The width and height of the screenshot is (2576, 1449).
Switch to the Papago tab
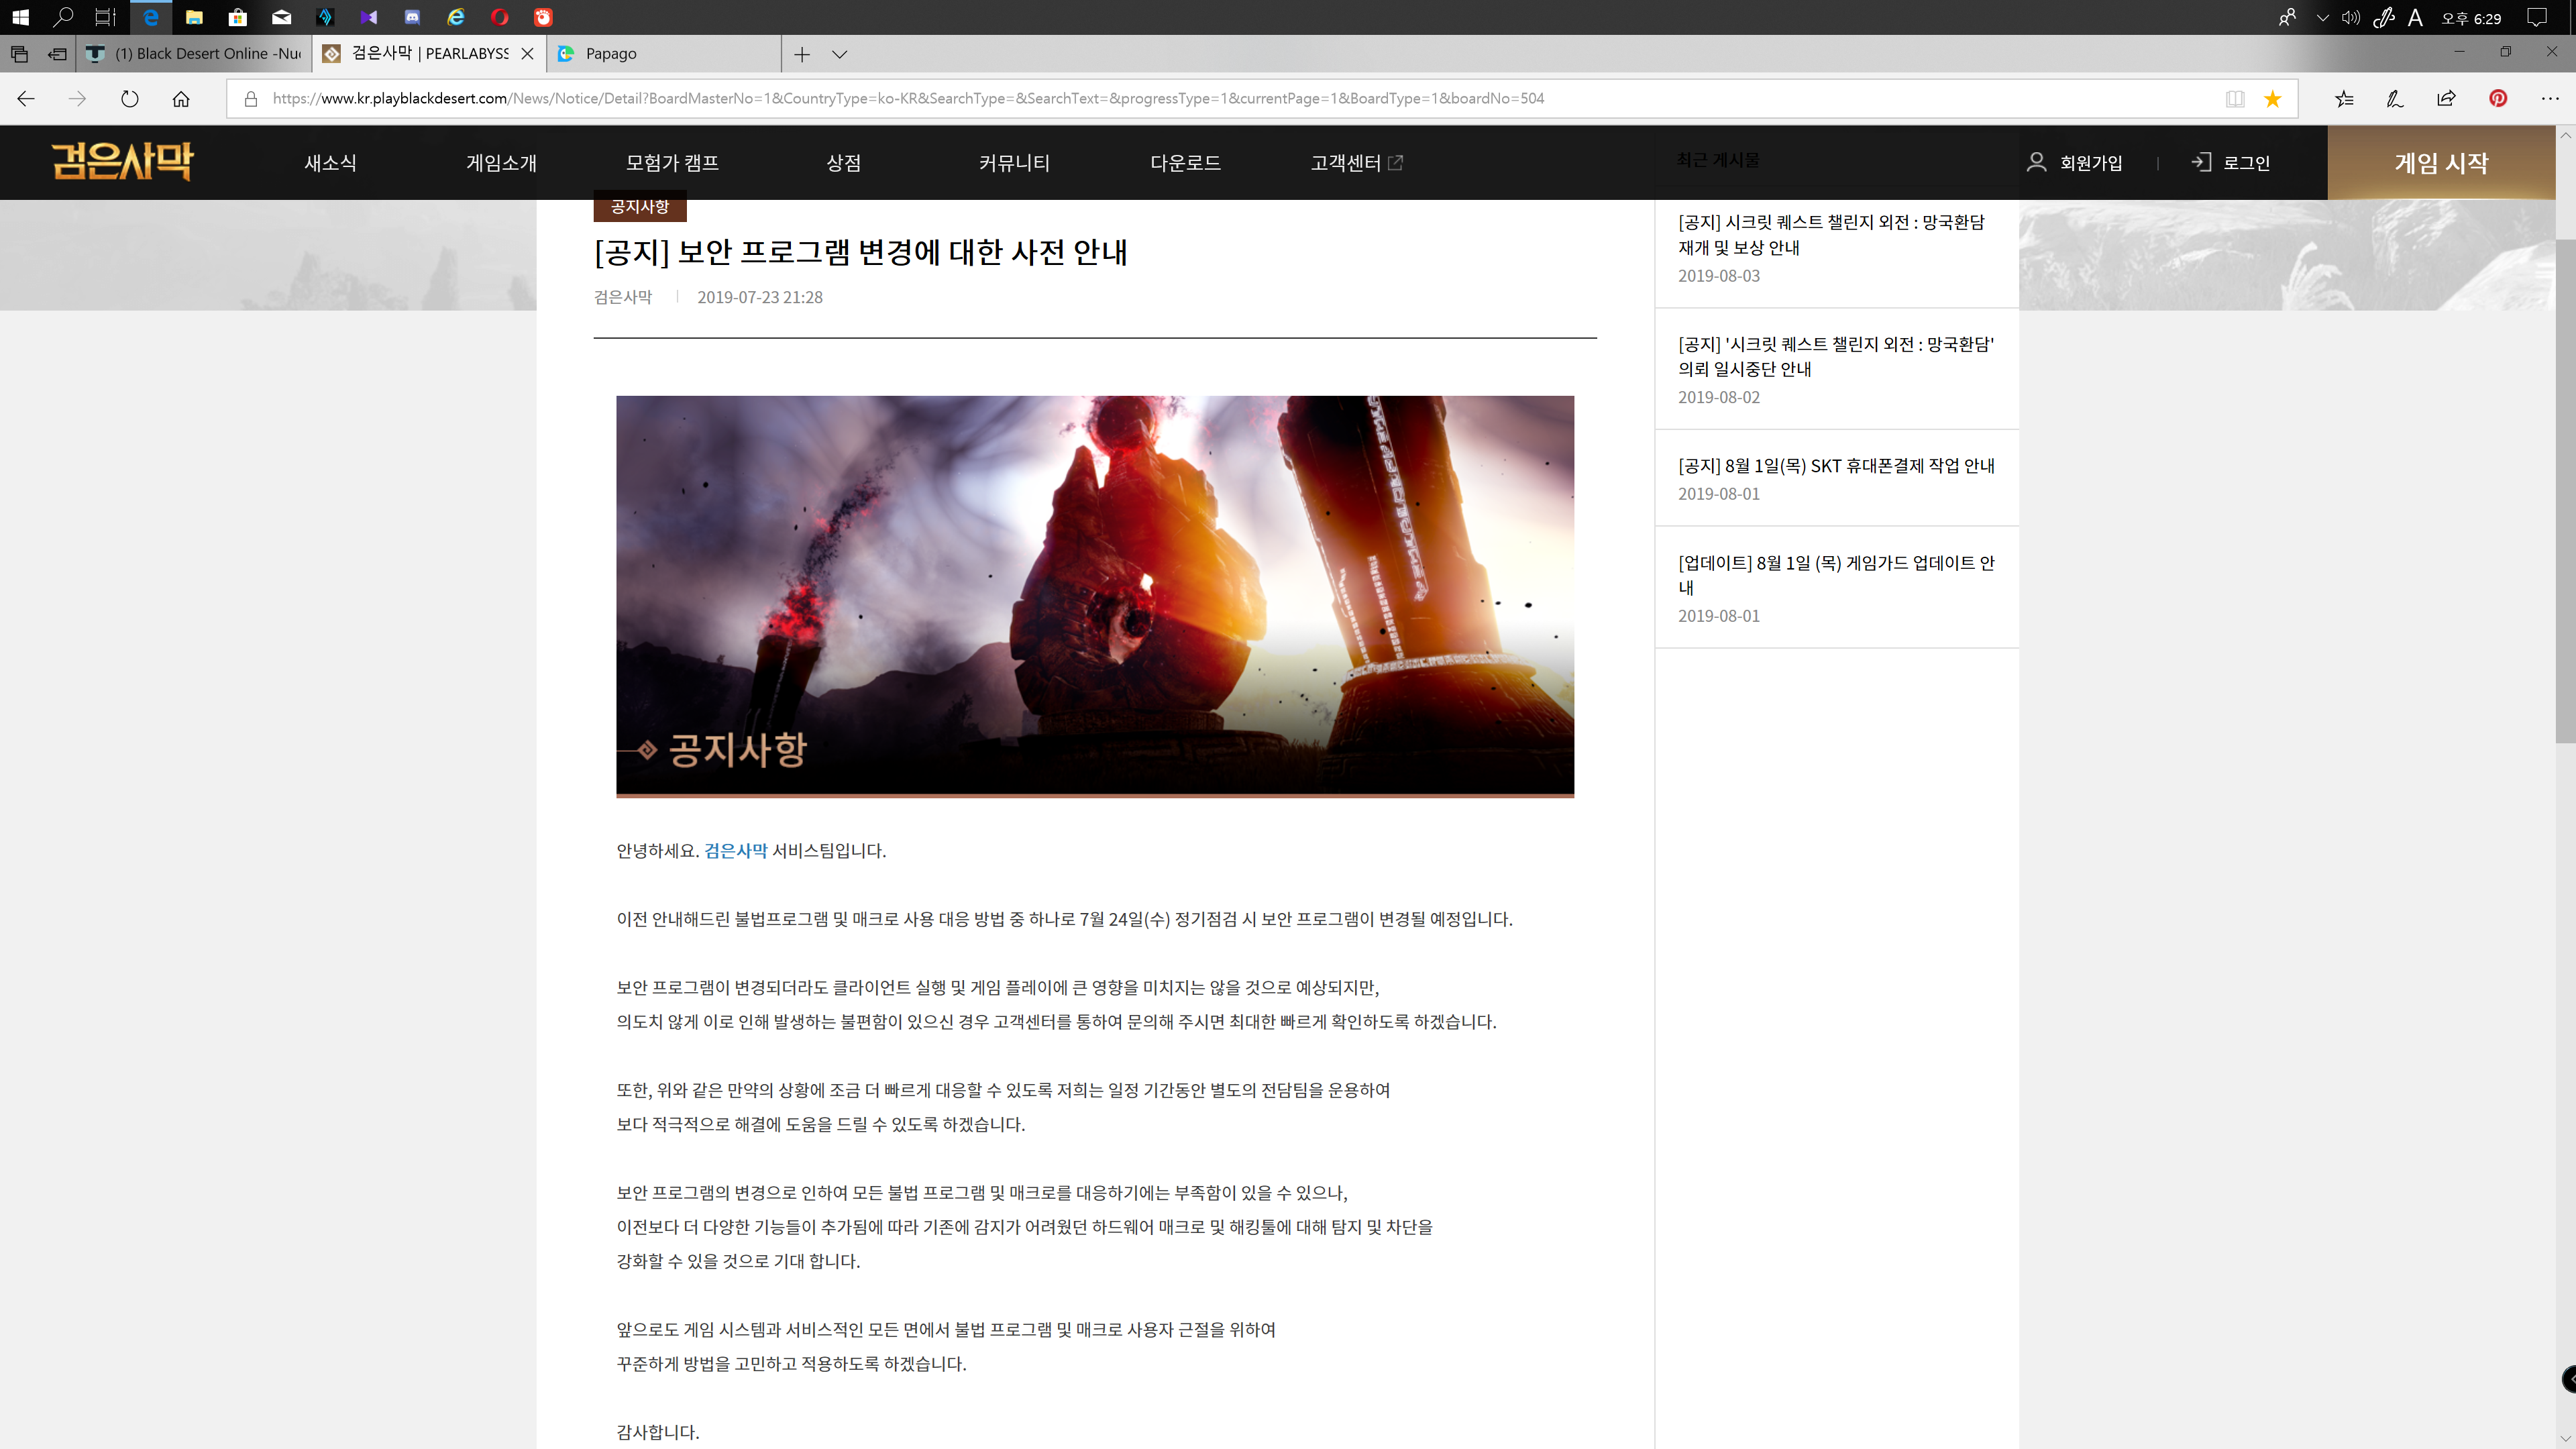point(660,54)
